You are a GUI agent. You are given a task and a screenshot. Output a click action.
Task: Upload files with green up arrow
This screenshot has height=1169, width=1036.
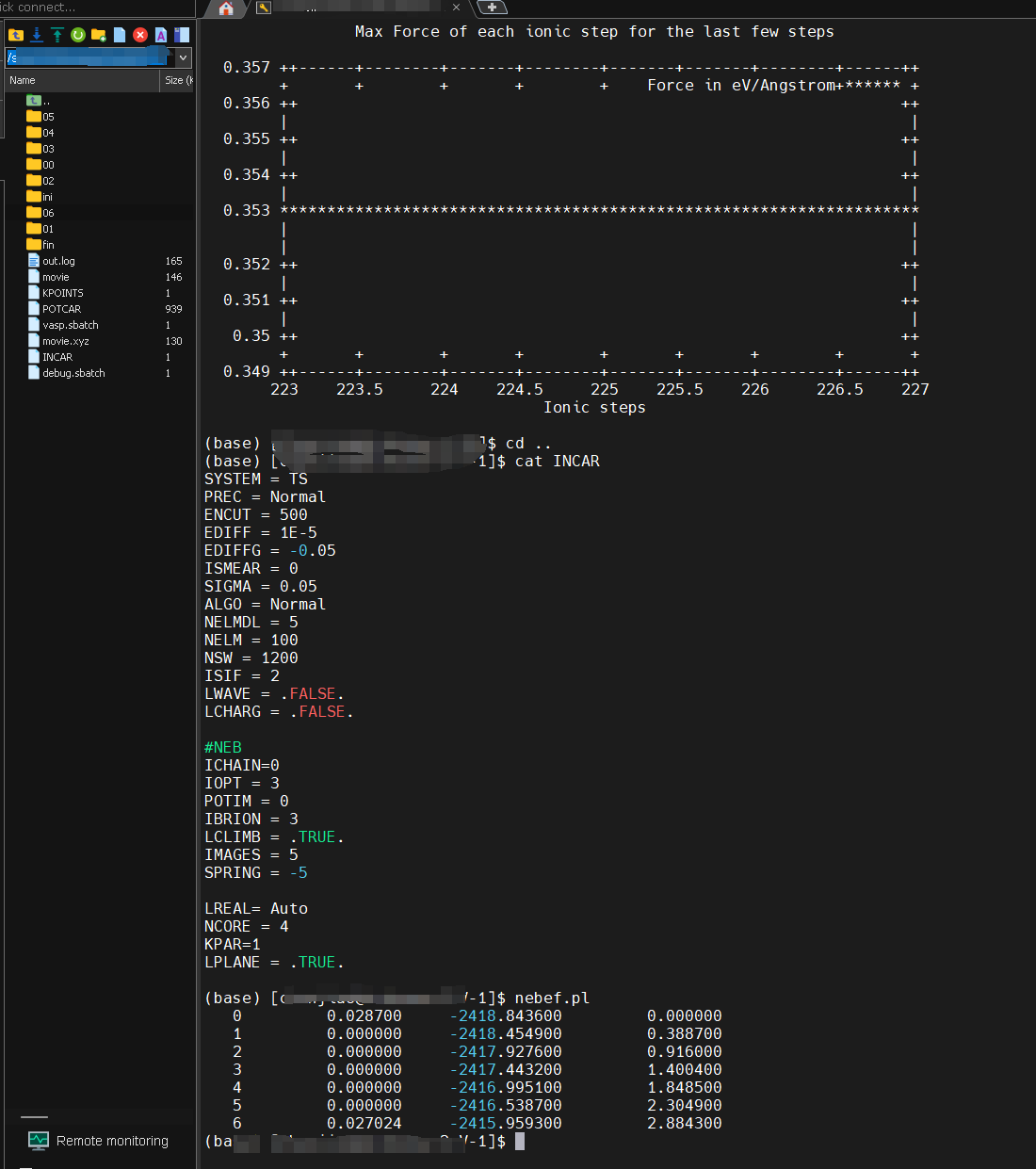(x=57, y=35)
